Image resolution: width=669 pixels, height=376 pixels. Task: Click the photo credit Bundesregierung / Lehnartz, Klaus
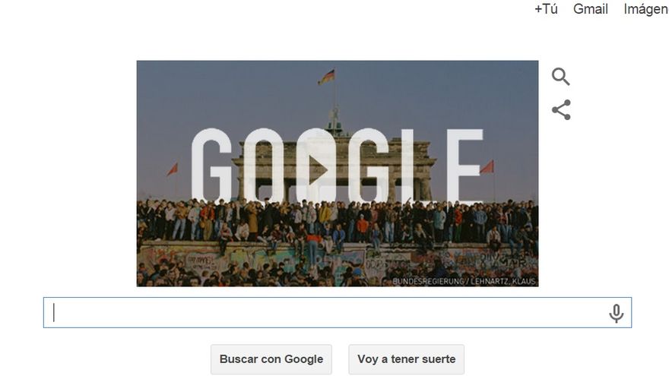pyautogui.click(x=464, y=281)
